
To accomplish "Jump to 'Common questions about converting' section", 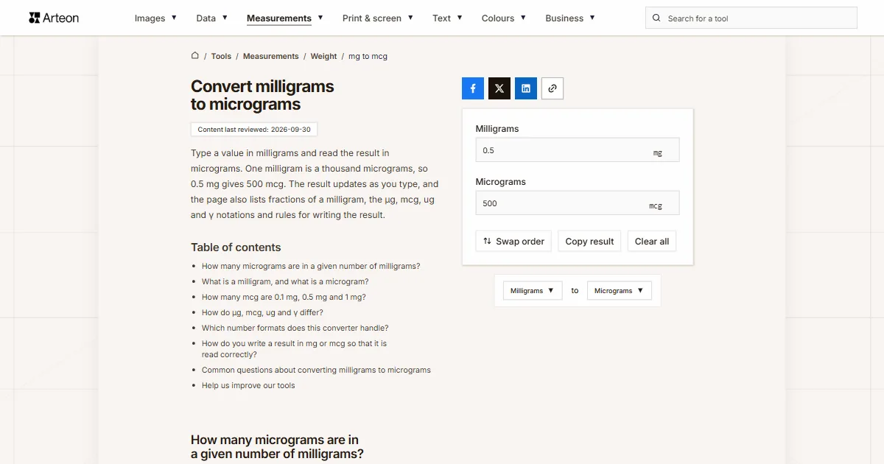I will tap(316, 370).
